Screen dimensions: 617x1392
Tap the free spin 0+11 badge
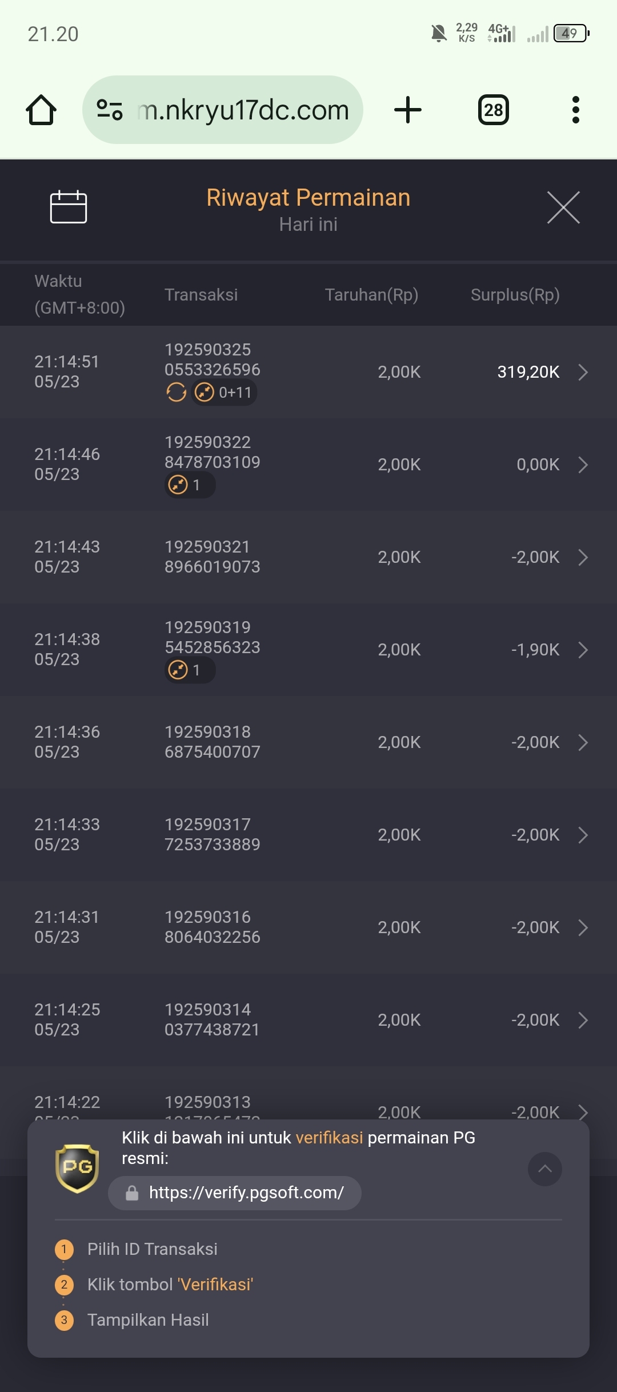[x=224, y=393]
